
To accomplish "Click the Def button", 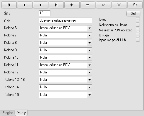I will click(x=133, y=14).
